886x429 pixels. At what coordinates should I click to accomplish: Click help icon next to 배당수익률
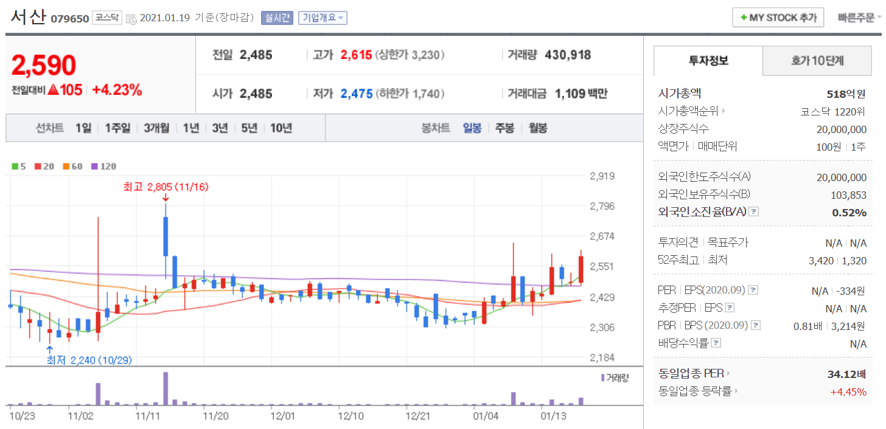tap(716, 343)
